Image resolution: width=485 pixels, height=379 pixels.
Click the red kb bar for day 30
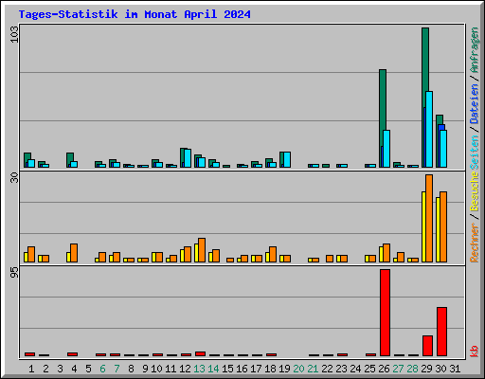[x=441, y=332]
